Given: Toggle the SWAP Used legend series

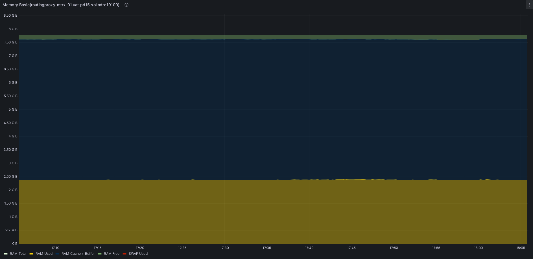Looking at the screenshot, I should 138,254.
